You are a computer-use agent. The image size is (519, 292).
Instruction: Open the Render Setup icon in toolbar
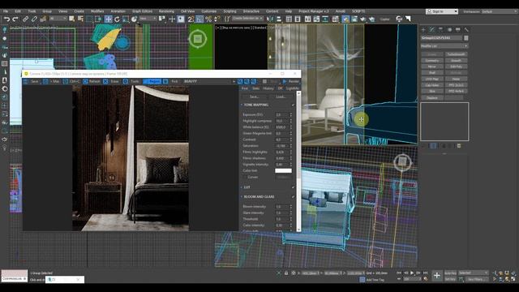coord(345,19)
